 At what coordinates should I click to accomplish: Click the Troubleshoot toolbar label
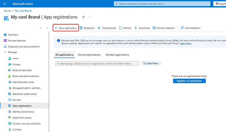tap(109, 28)
